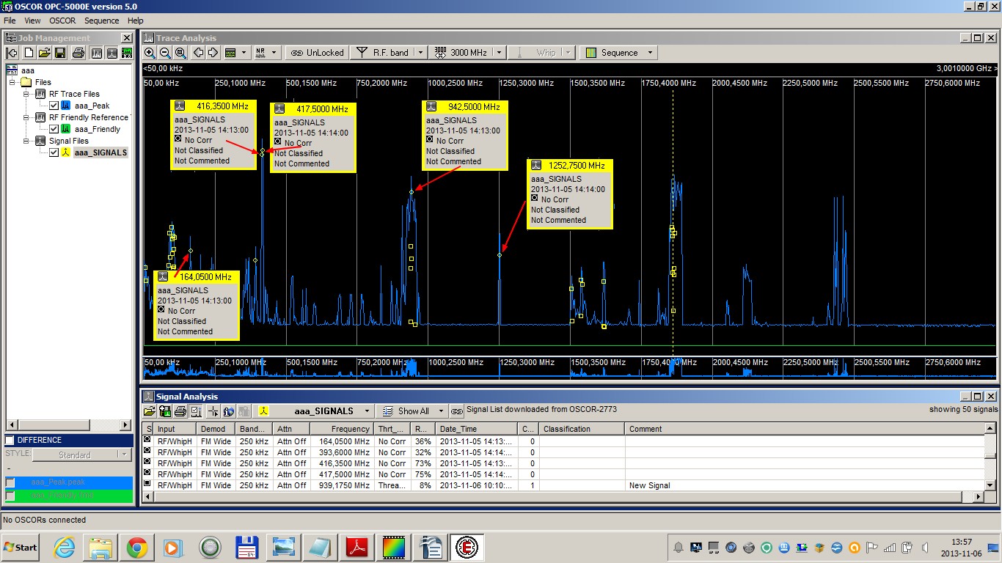Click the print icon in Job Management
Image resolution: width=1002 pixels, height=563 pixels.
pos(78,53)
